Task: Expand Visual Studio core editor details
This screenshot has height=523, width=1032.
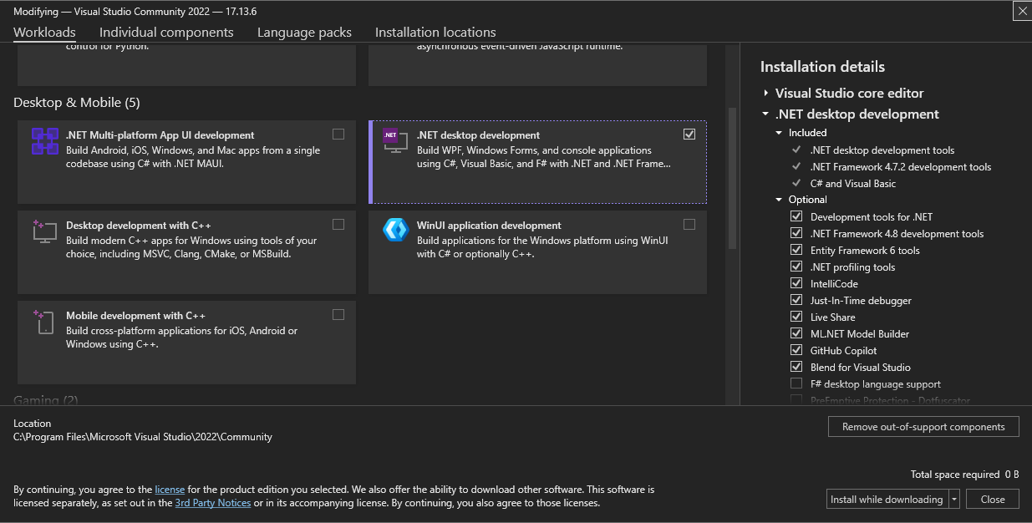Action: [765, 94]
